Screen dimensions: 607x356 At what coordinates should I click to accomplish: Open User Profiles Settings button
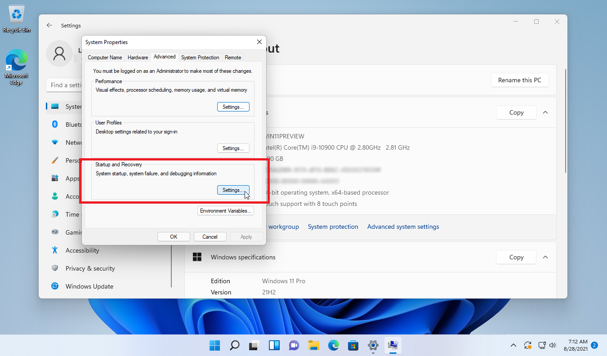[x=233, y=148]
